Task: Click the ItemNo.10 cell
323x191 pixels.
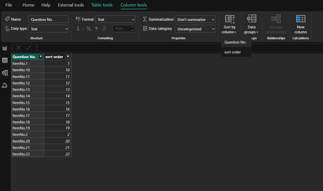Action: click(x=27, y=70)
